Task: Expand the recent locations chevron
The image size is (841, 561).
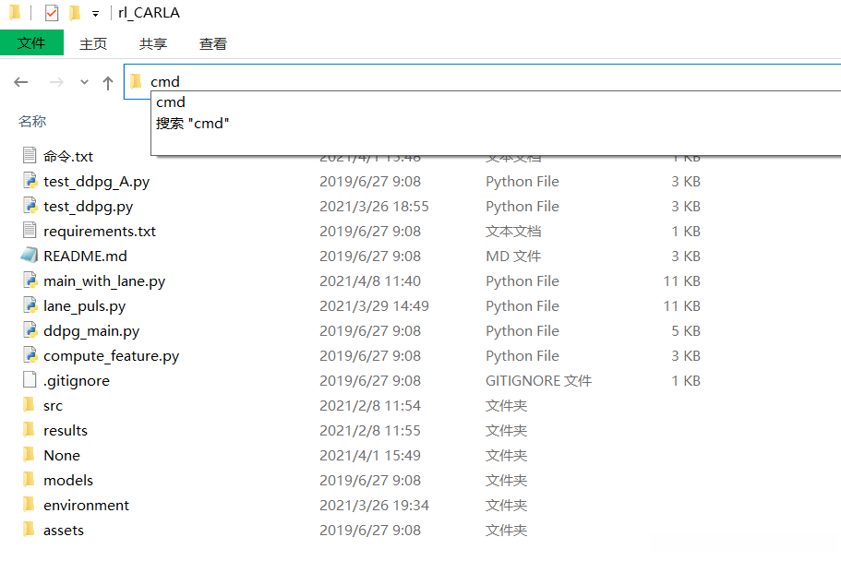Action: pyautogui.click(x=84, y=82)
